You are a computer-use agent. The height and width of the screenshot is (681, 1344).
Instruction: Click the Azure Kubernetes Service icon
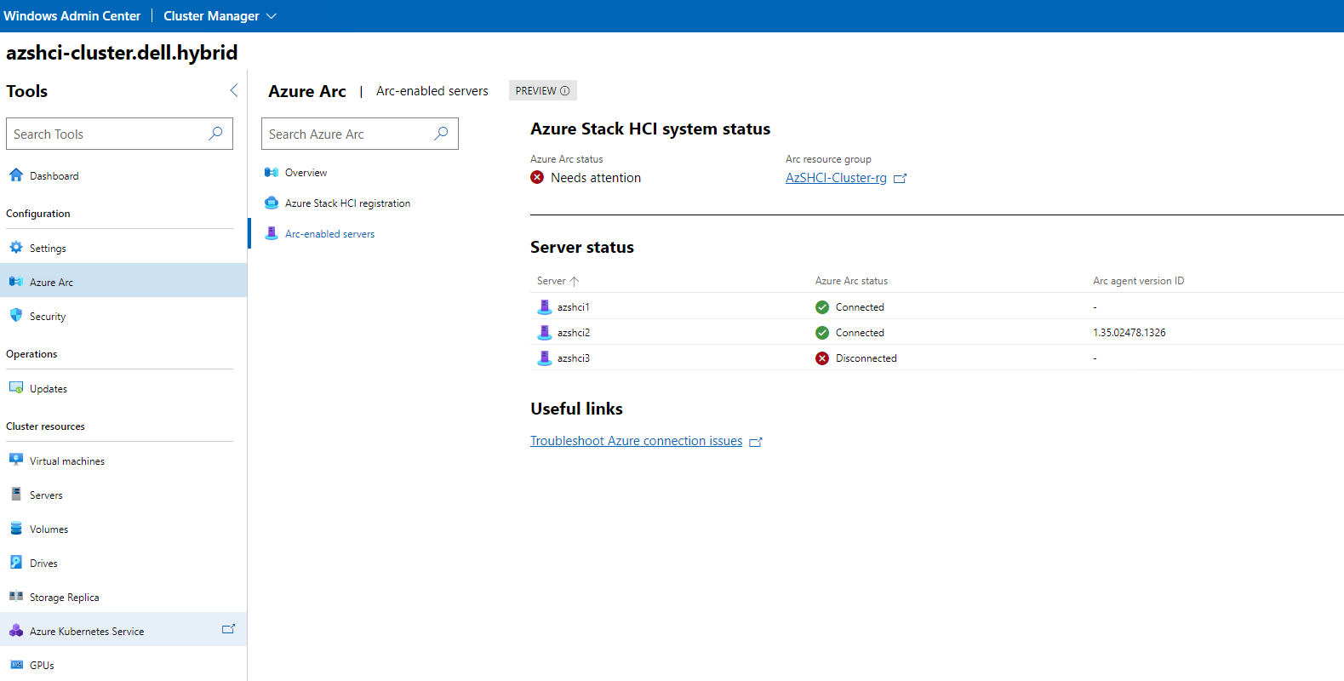click(16, 631)
